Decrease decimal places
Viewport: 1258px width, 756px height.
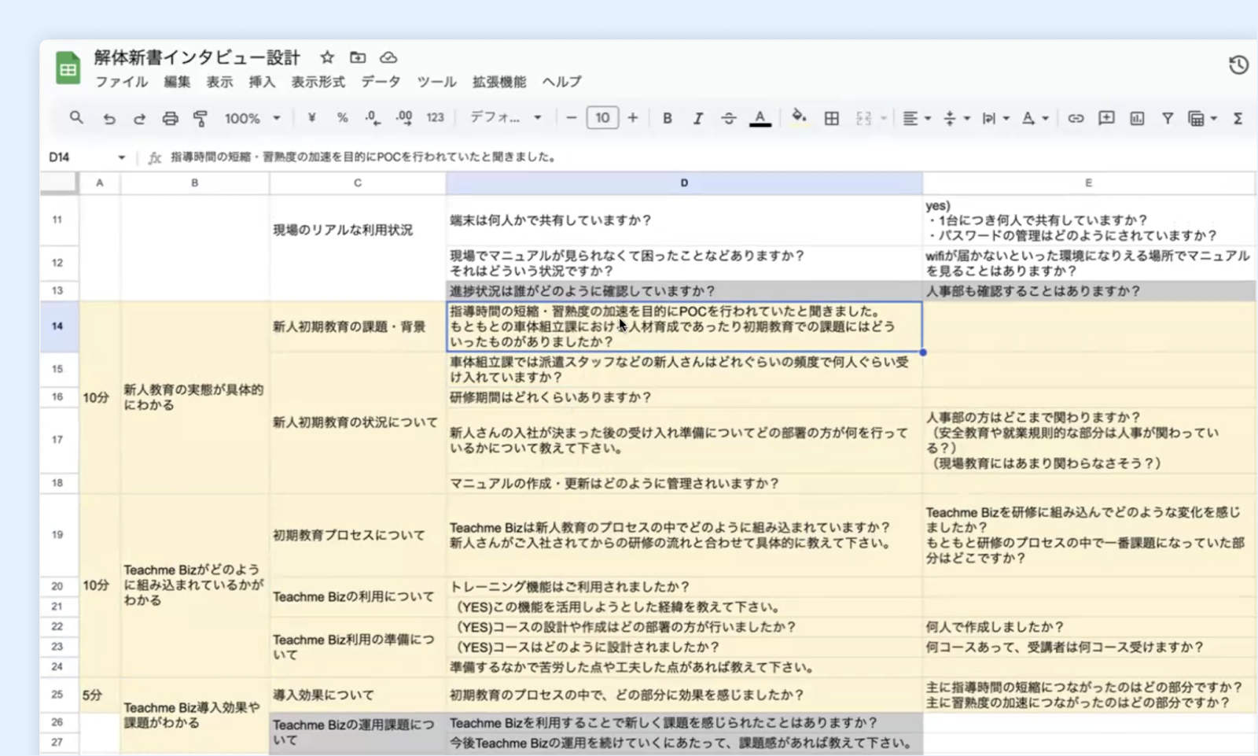(373, 118)
